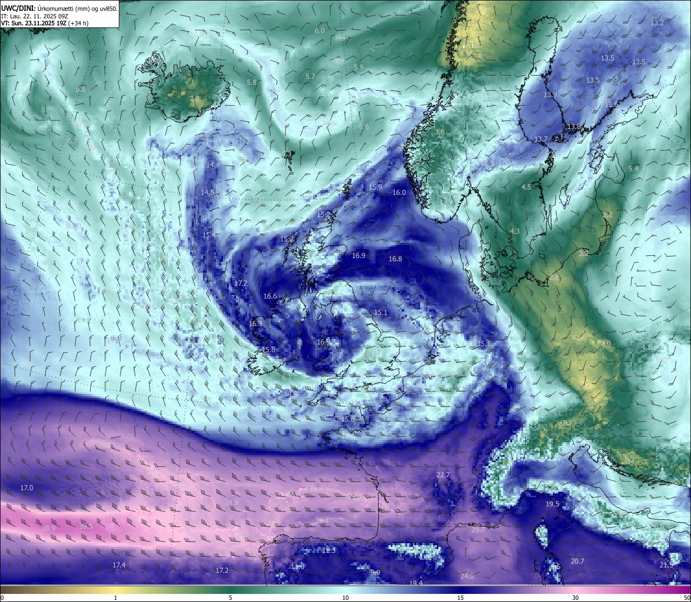Click the 38.9 value label
The height and width of the screenshot is (602, 691).
point(49,528)
